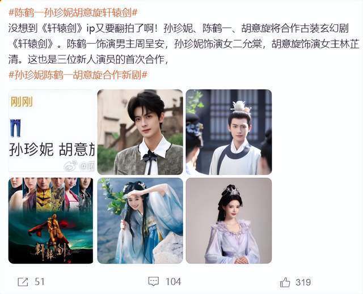Open photo of man in grey jacket
Screen dimensions: 363x294
click(x=140, y=132)
